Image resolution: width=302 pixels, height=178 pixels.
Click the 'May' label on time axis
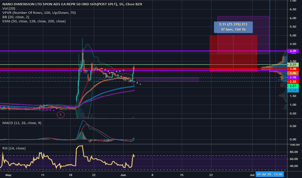(x=8, y=175)
